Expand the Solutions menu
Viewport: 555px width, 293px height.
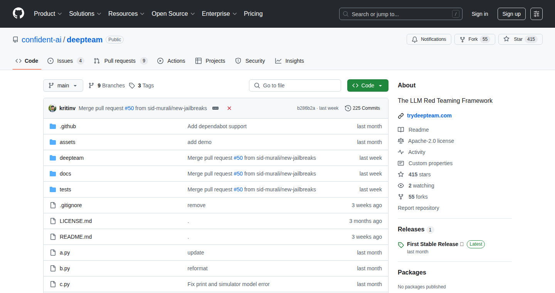85,14
